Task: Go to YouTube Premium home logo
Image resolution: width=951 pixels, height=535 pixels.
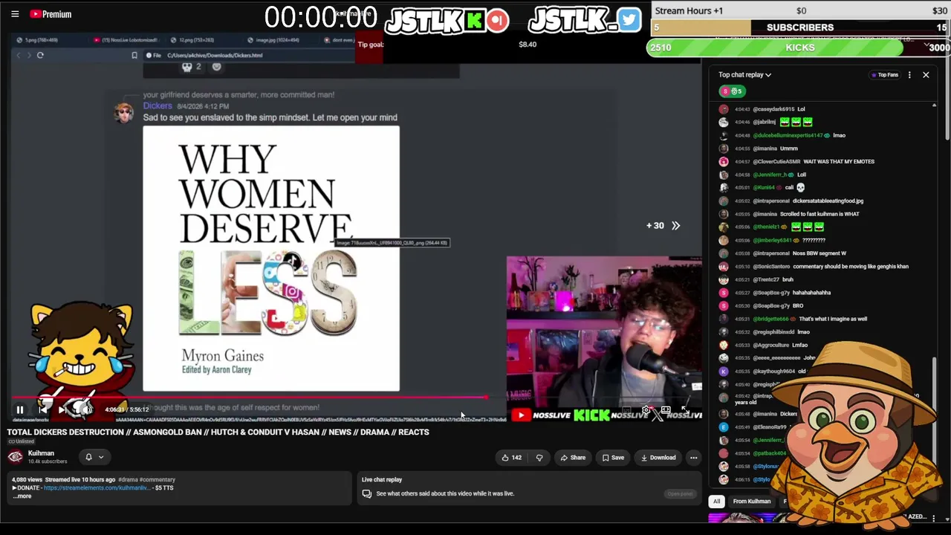Action: pos(51,14)
